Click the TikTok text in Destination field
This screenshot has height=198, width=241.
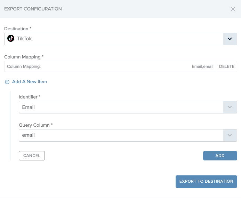pos(24,39)
